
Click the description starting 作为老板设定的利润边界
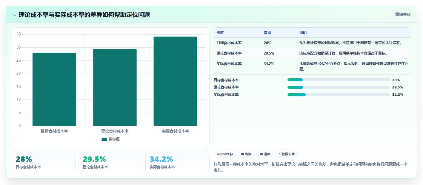pyautogui.click(x=351, y=43)
